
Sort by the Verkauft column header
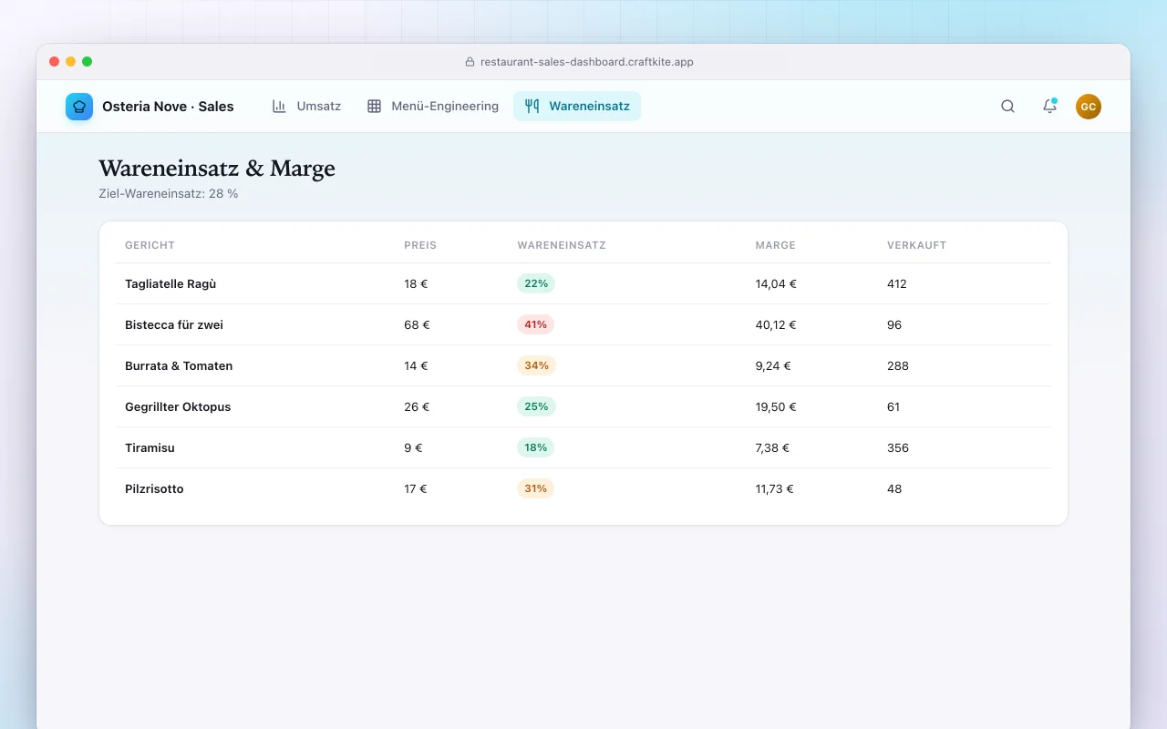(x=916, y=245)
